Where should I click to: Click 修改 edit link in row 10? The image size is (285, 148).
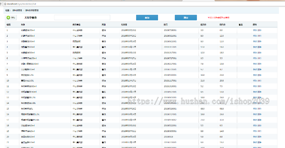pos(255,80)
